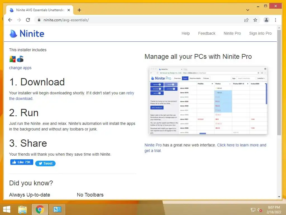Bookmark this page with the star icon

tap(255, 20)
